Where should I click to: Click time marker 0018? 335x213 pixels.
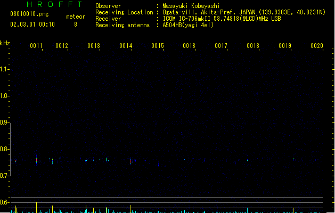[253, 46]
